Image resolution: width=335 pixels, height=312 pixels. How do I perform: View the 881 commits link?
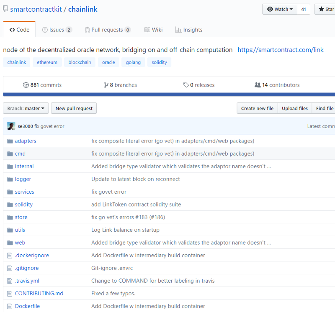(x=42, y=85)
